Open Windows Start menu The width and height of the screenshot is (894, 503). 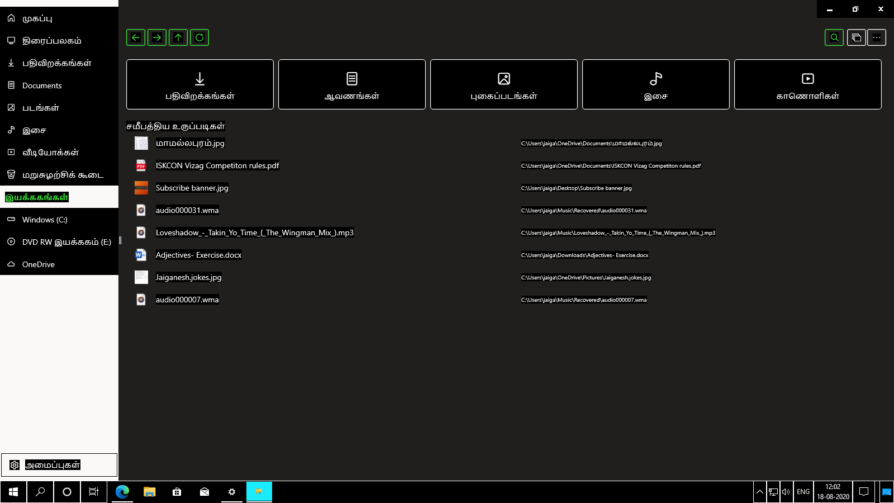click(13, 492)
